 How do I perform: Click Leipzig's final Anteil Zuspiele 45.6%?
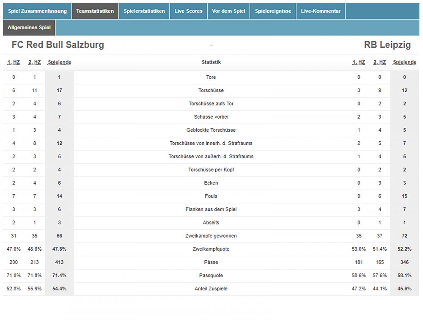tap(404, 289)
